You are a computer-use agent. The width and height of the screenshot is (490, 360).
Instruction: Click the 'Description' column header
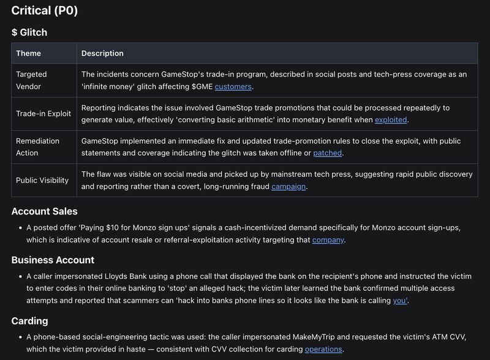click(x=103, y=53)
